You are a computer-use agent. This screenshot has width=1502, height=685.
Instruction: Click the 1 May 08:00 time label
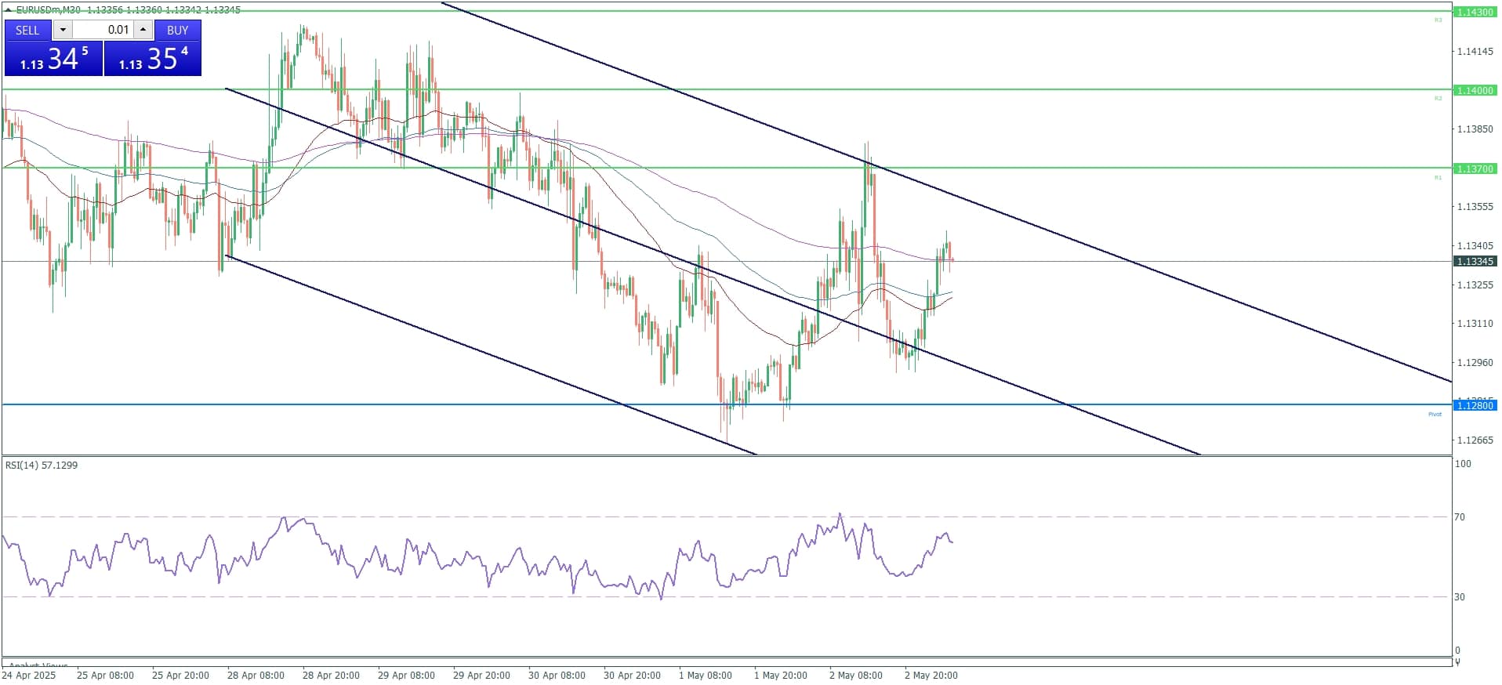click(x=706, y=675)
